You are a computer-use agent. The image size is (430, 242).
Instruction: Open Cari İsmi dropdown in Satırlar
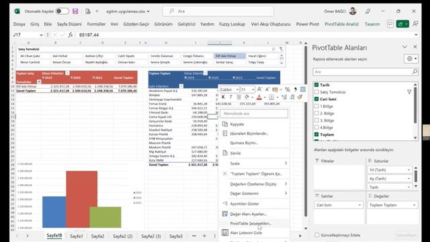(359, 205)
